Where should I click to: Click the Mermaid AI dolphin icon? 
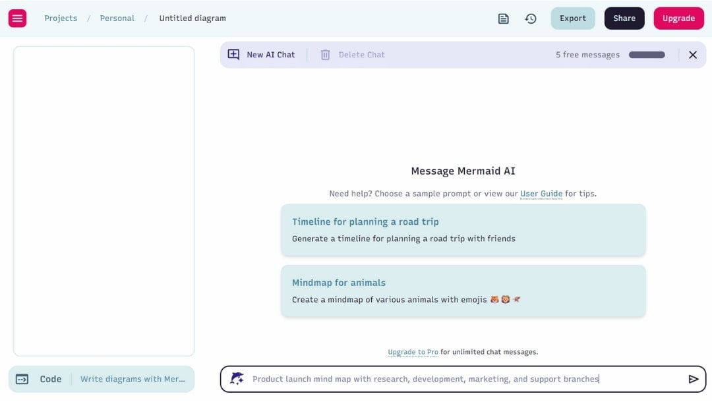(237, 378)
